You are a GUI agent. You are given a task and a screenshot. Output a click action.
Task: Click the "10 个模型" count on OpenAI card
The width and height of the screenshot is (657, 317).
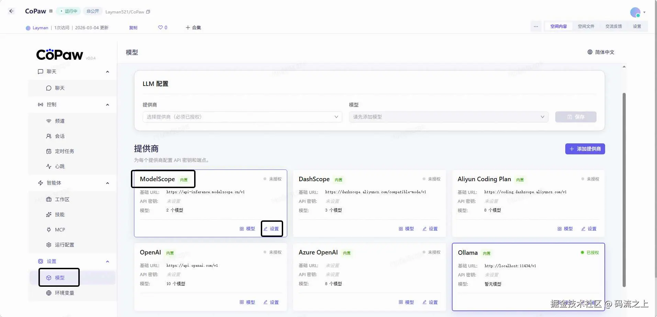pyautogui.click(x=176, y=284)
